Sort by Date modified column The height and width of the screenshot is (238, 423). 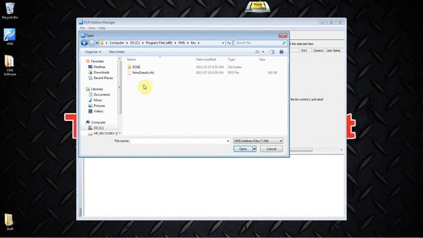coord(206,59)
